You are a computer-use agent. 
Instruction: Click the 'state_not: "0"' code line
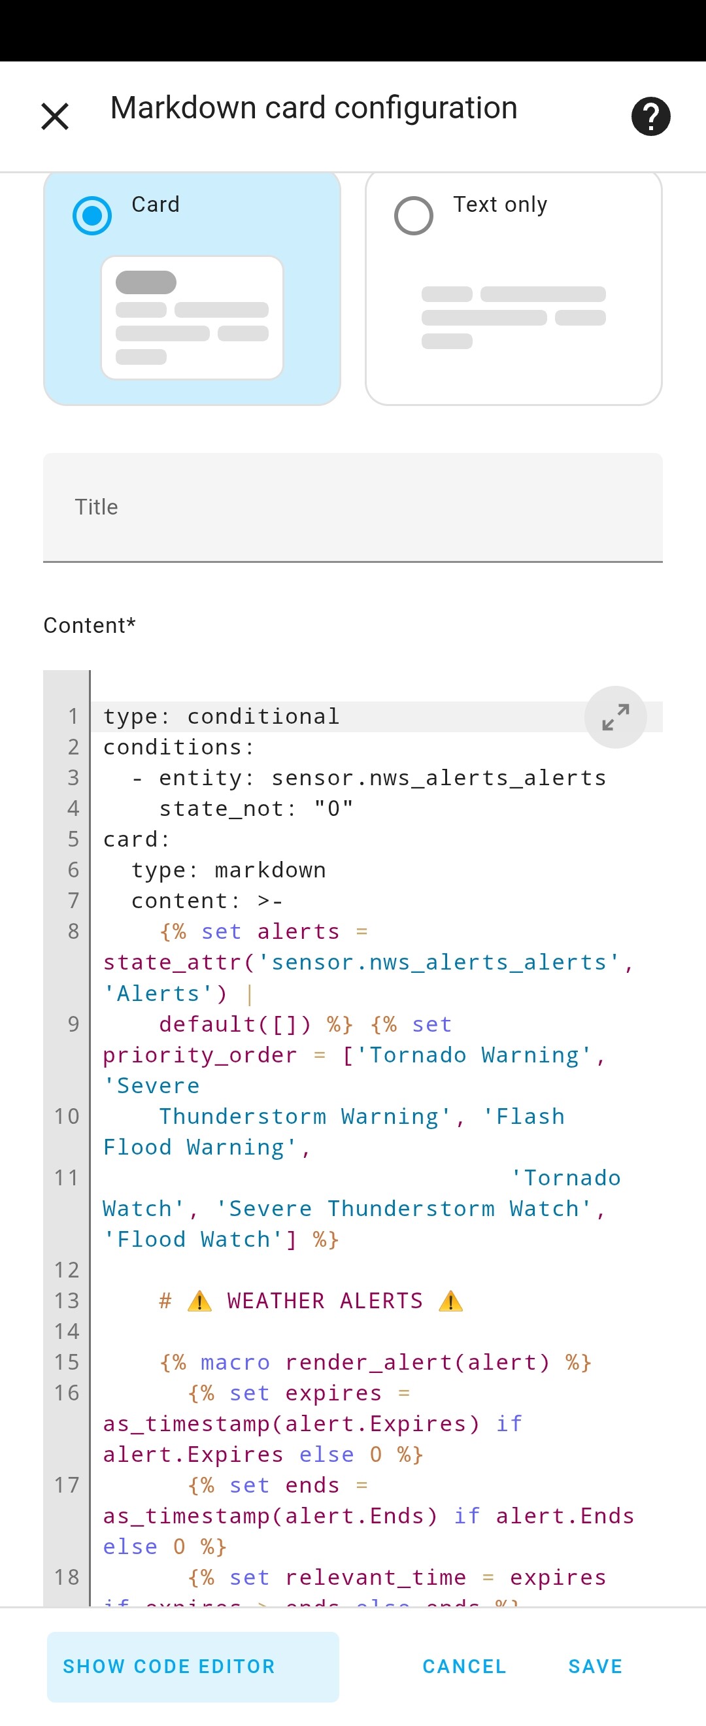click(256, 809)
